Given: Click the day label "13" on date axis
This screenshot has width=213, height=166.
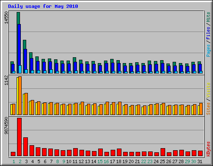Looking at the screenshot, I should 87,161.
